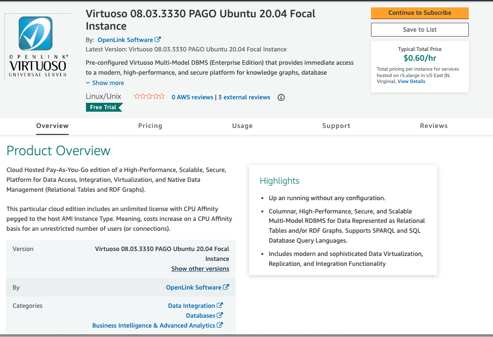Open Business Intelligence & Advanced Analytics link
This screenshot has height=337, width=493.
point(154,326)
